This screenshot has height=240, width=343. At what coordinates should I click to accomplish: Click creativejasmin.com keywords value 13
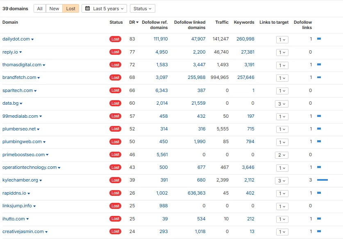coord(252,231)
